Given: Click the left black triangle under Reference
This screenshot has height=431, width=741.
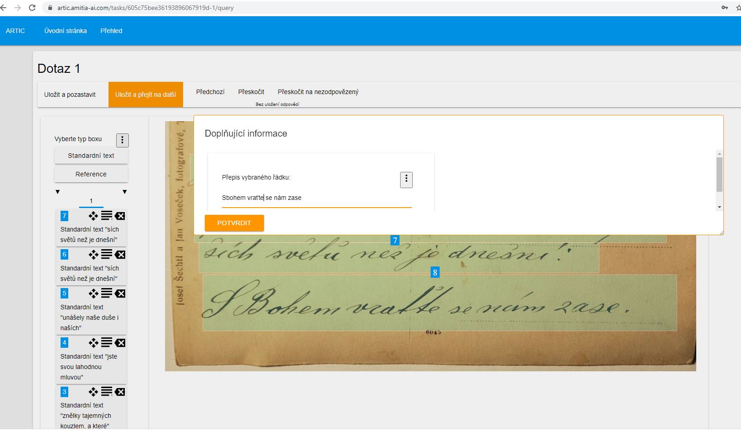Looking at the screenshot, I should [57, 192].
